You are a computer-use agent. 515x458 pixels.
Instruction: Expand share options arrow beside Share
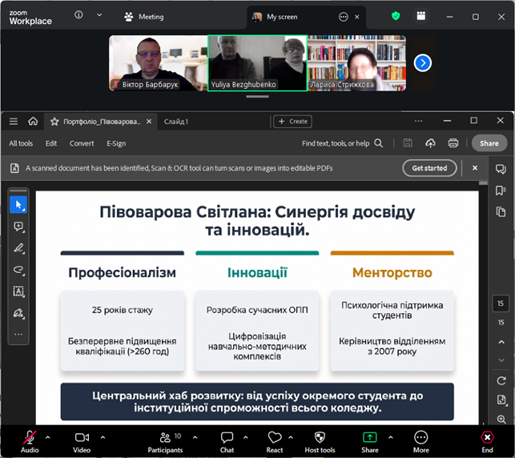coord(391,437)
